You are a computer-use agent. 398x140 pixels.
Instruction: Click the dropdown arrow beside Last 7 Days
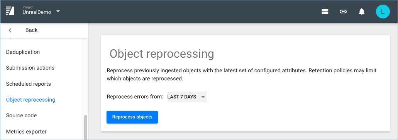coord(203,97)
